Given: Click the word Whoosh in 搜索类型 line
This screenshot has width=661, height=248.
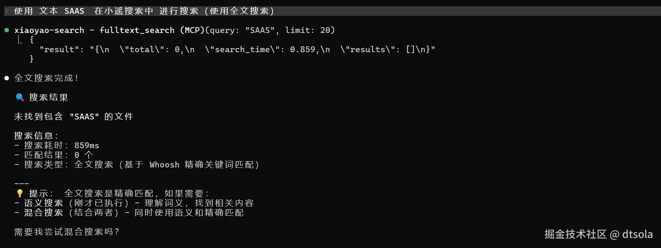Looking at the screenshot, I should pyautogui.click(x=164, y=164).
